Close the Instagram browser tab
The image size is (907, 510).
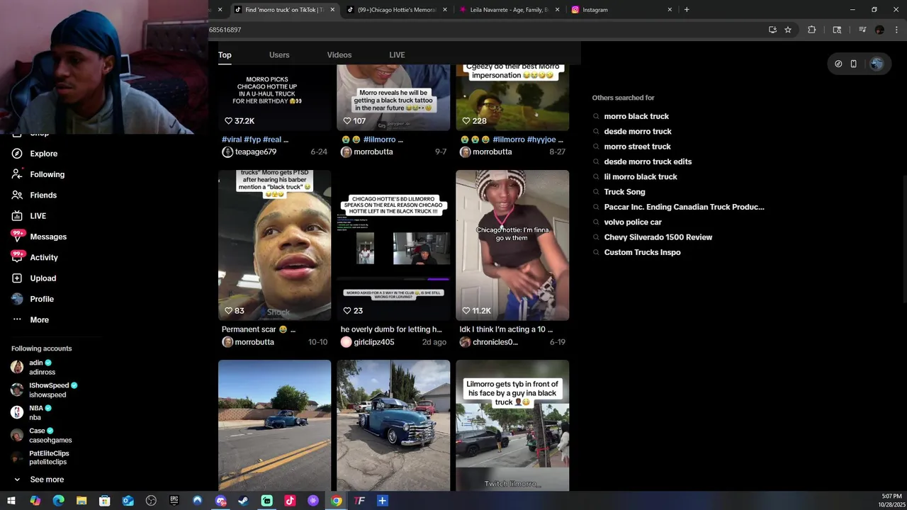tap(670, 10)
